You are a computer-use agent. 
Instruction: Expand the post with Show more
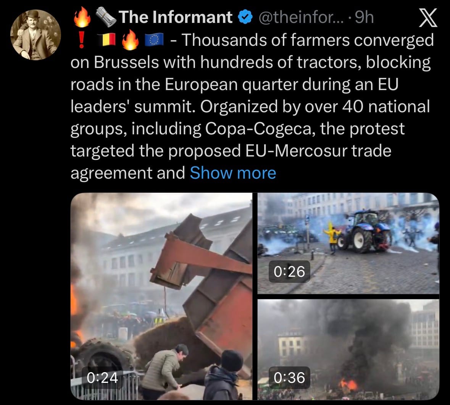coord(233,173)
